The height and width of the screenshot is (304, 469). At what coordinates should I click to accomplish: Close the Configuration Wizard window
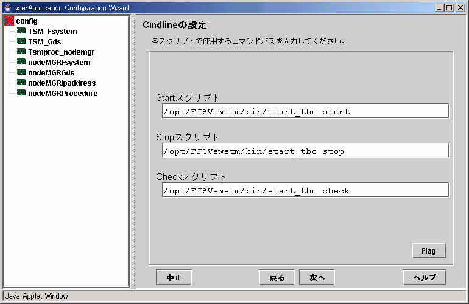coord(460,8)
